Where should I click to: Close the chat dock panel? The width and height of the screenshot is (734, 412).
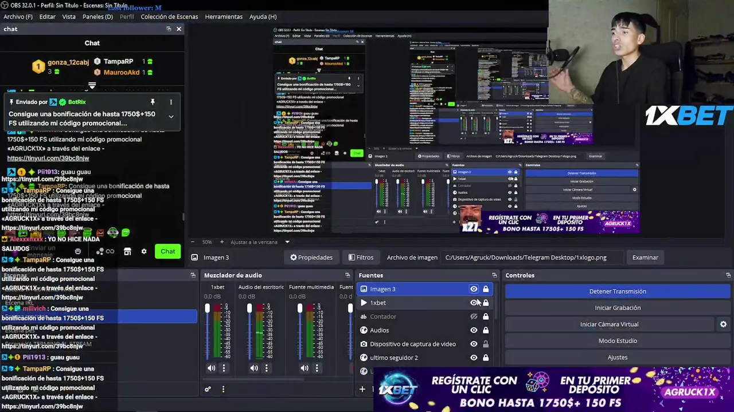point(179,29)
